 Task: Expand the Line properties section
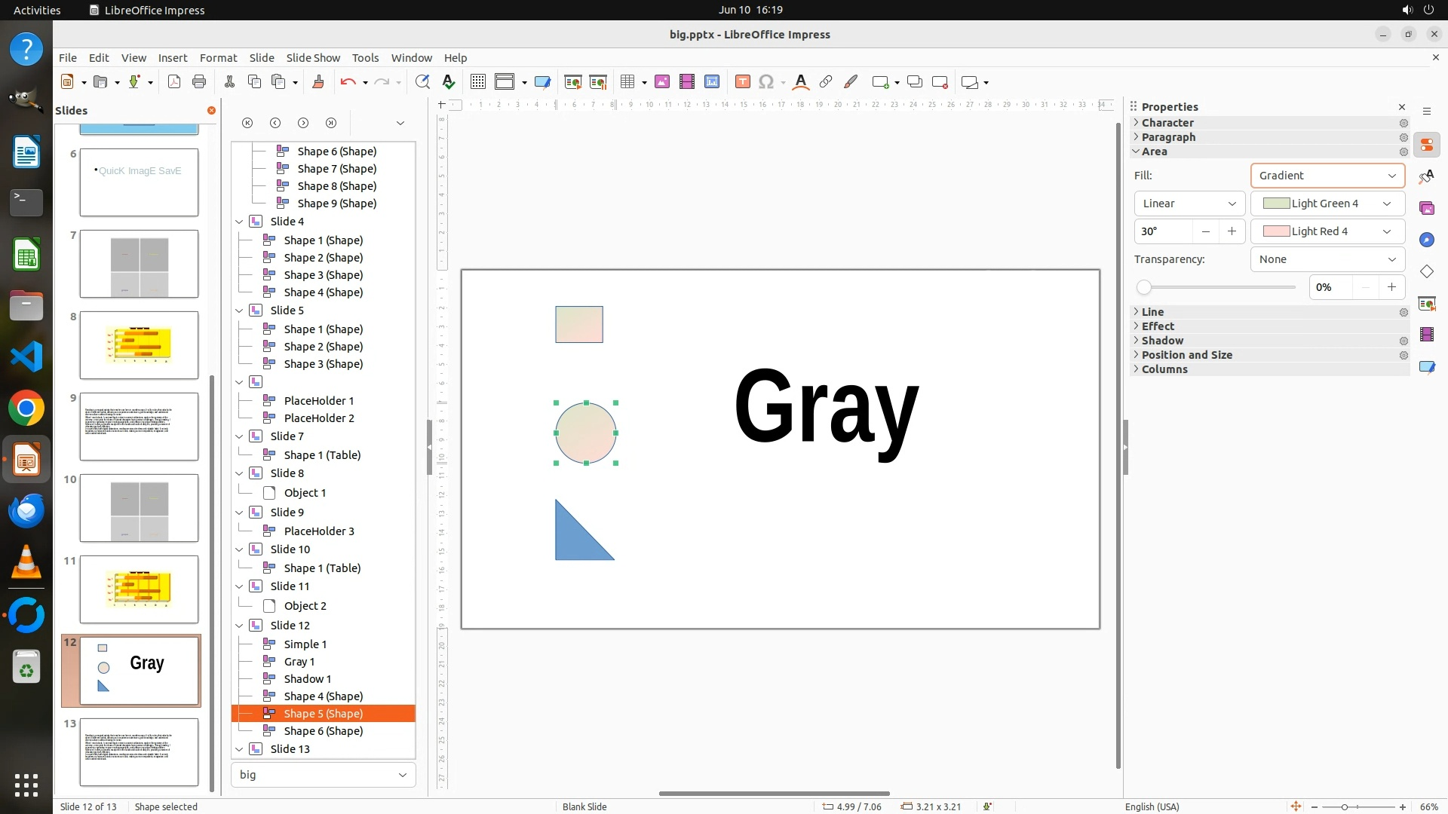point(1152,312)
